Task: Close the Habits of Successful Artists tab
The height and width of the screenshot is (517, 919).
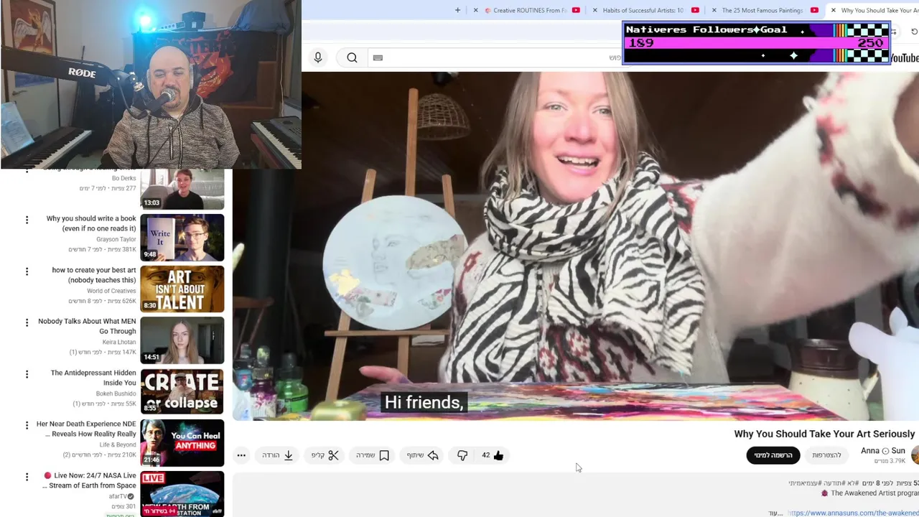Action: point(594,10)
